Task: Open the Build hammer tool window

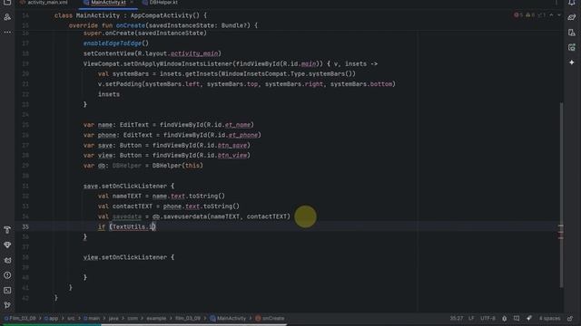Action: [7, 230]
